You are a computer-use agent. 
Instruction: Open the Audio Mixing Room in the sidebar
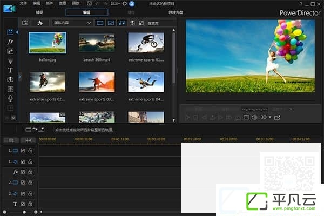pos(10,89)
